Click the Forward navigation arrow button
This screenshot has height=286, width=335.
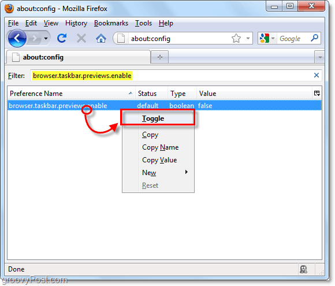[x=34, y=39]
